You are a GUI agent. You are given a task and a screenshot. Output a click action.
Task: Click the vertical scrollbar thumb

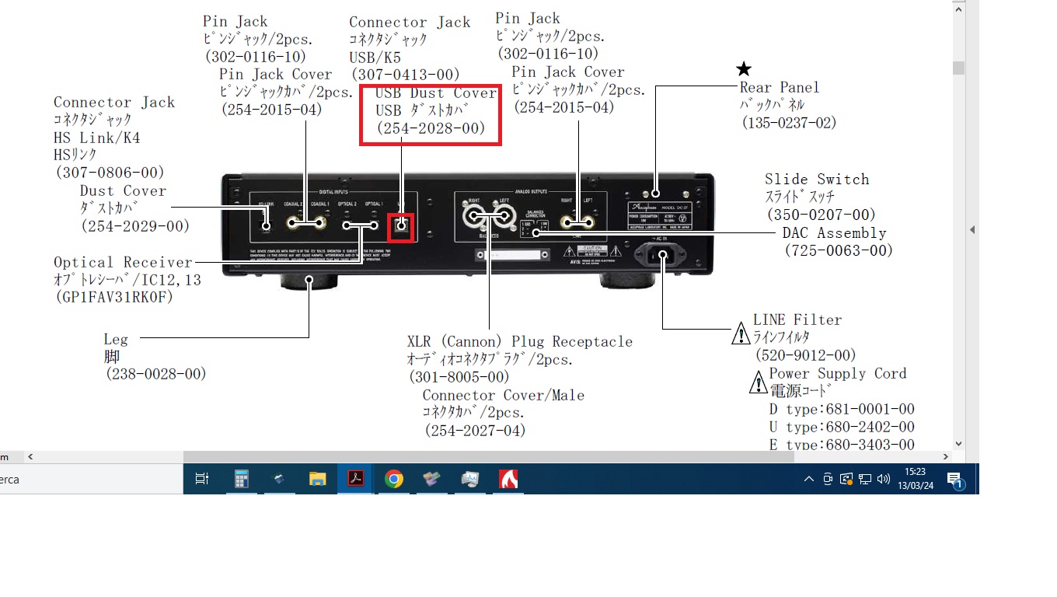point(958,68)
